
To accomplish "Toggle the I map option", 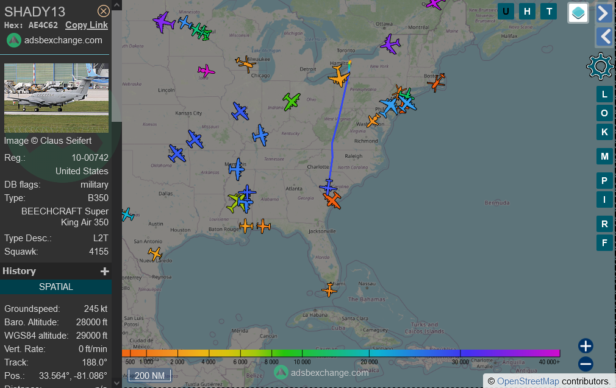I will (604, 200).
